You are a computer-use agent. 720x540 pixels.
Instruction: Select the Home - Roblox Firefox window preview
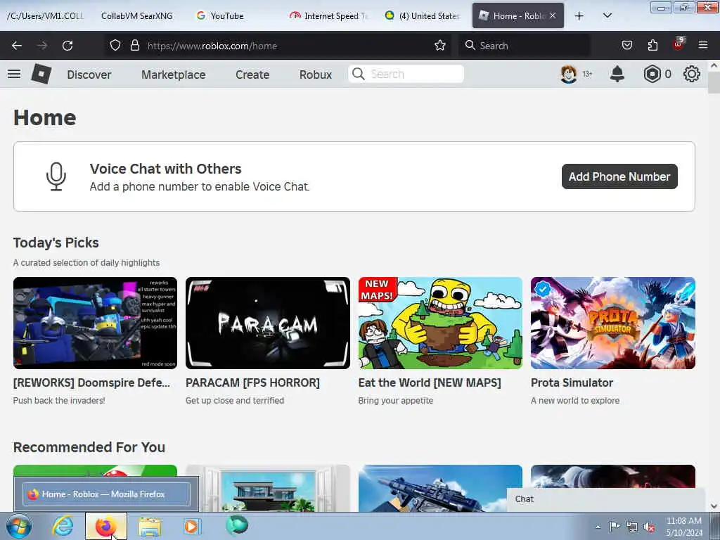click(x=106, y=494)
